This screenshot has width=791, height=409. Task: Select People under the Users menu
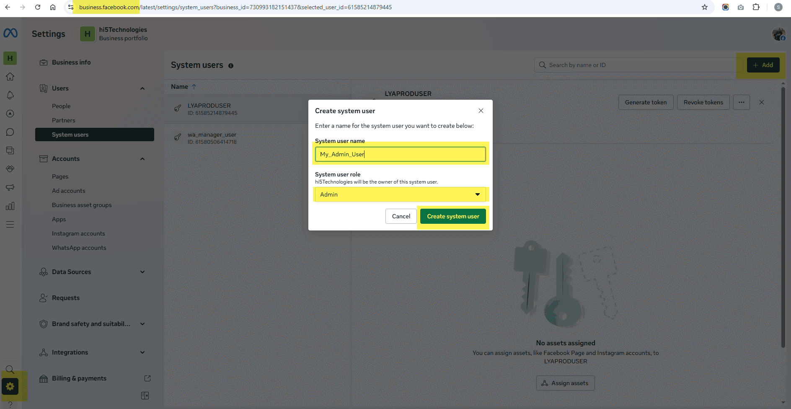(x=61, y=106)
